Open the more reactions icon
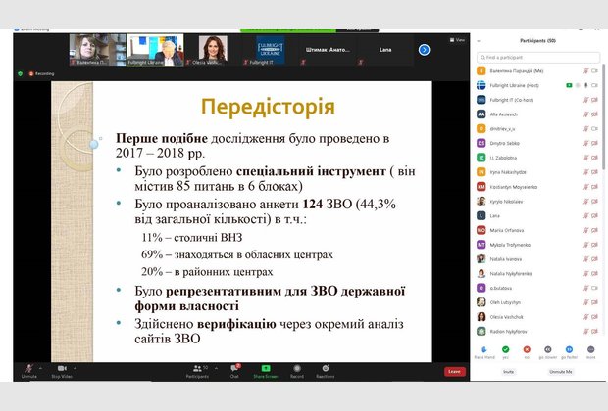The height and width of the screenshot is (411, 608). point(590,352)
